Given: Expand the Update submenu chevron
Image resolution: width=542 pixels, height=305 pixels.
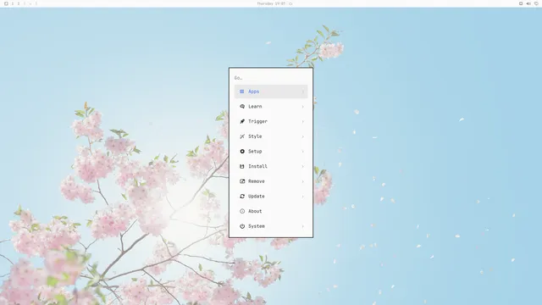Looking at the screenshot, I should coord(303,196).
